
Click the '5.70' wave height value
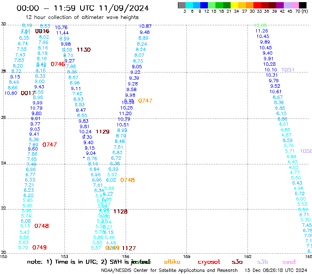(23, 247)
